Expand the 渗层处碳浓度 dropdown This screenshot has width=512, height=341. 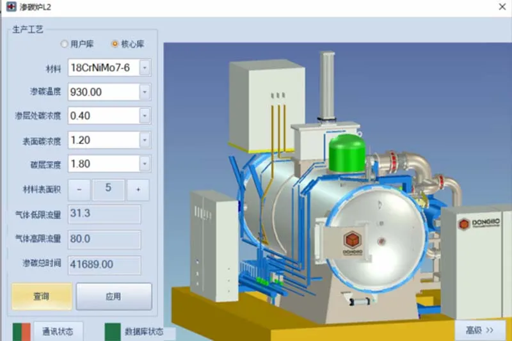click(x=145, y=115)
